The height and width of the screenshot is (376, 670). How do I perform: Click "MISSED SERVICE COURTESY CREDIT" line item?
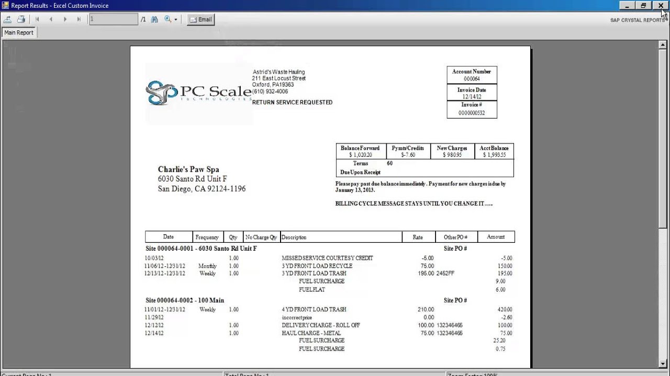pyautogui.click(x=327, y=258)
